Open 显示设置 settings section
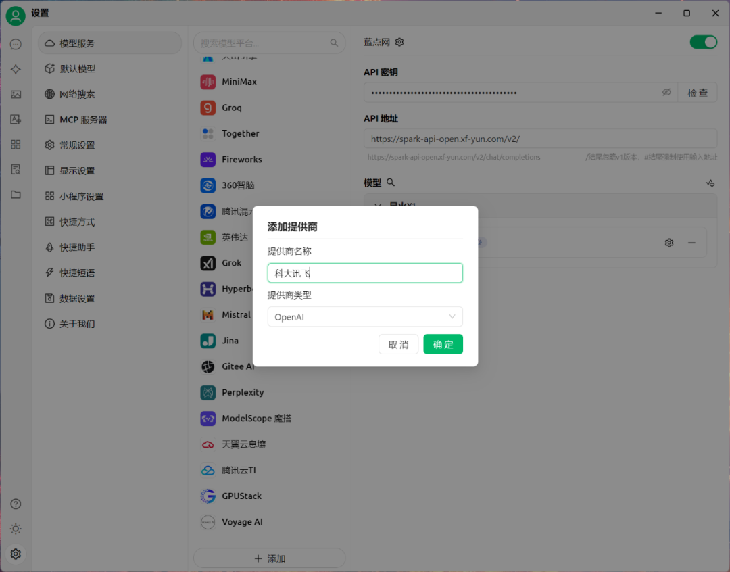The width and height of the screenshot is (730, 572). coord(110,171)
